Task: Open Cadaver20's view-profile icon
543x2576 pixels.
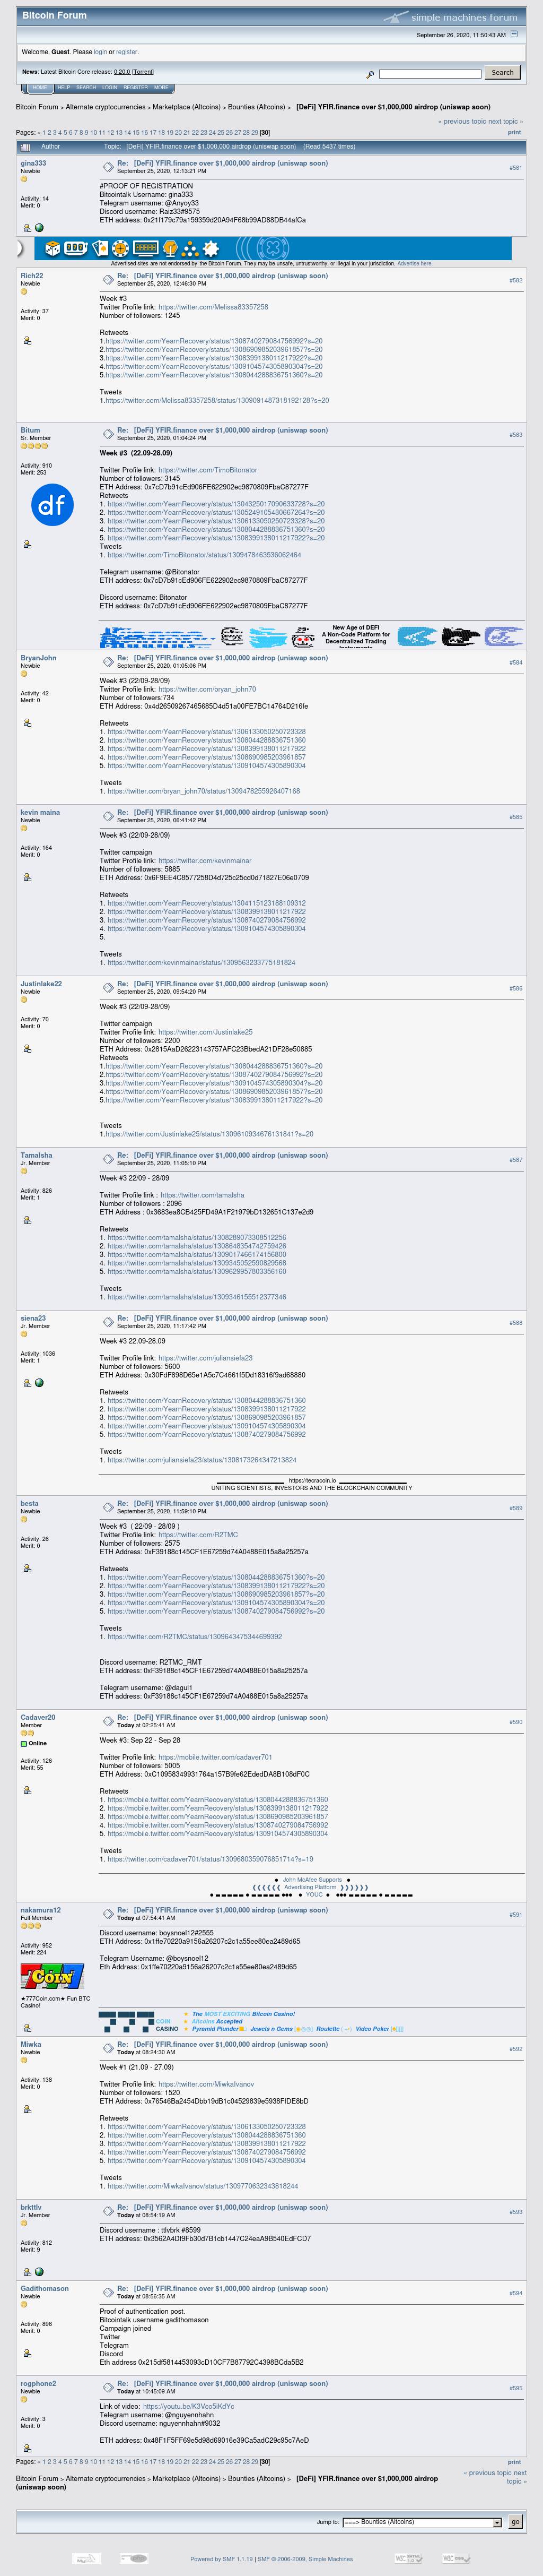Action: click(27, 1790)
